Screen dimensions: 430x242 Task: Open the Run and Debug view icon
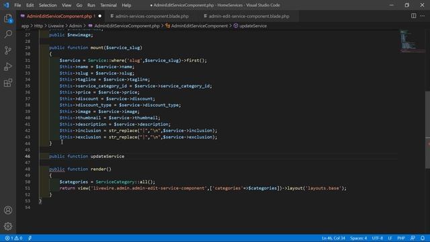click(8, 67)
